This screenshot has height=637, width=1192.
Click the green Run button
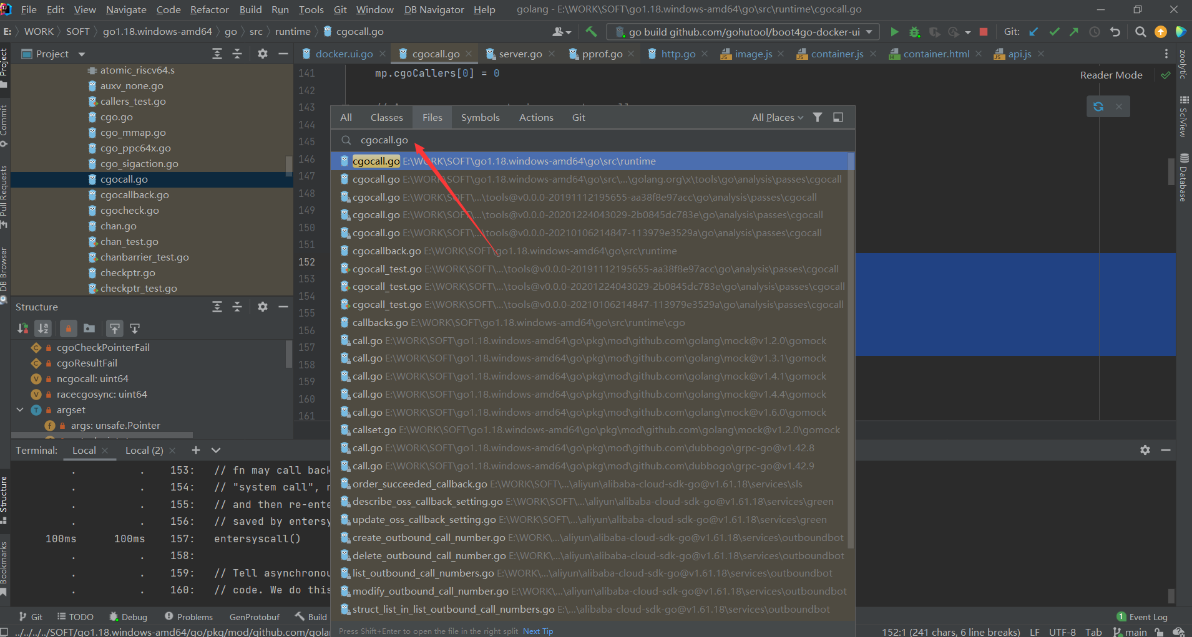pyautogui.click(x=894, y=32)
